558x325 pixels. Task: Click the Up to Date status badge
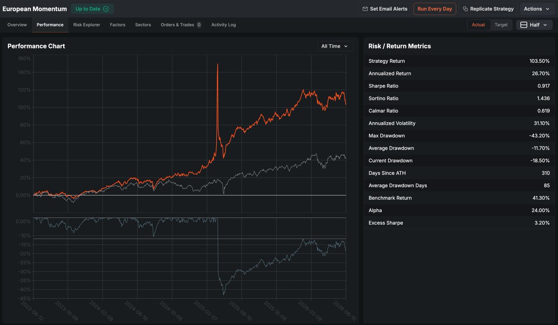[x=92, y=9]
